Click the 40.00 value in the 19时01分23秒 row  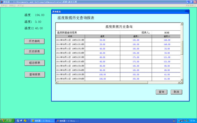tap(102, 49)
